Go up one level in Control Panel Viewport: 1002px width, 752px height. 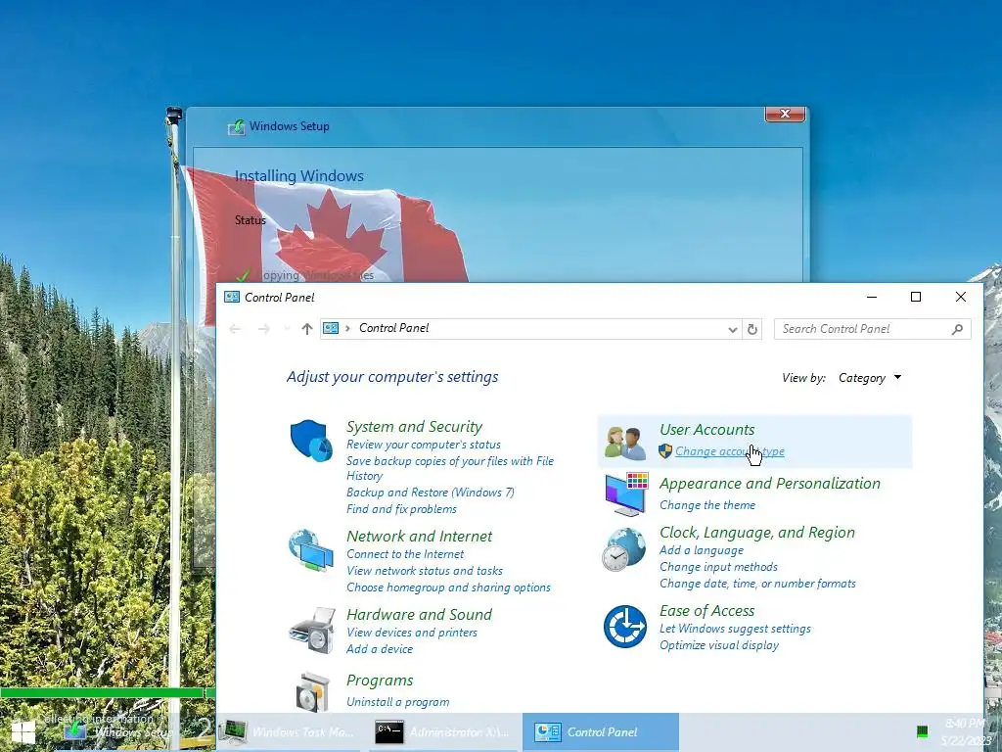[307, 329]
